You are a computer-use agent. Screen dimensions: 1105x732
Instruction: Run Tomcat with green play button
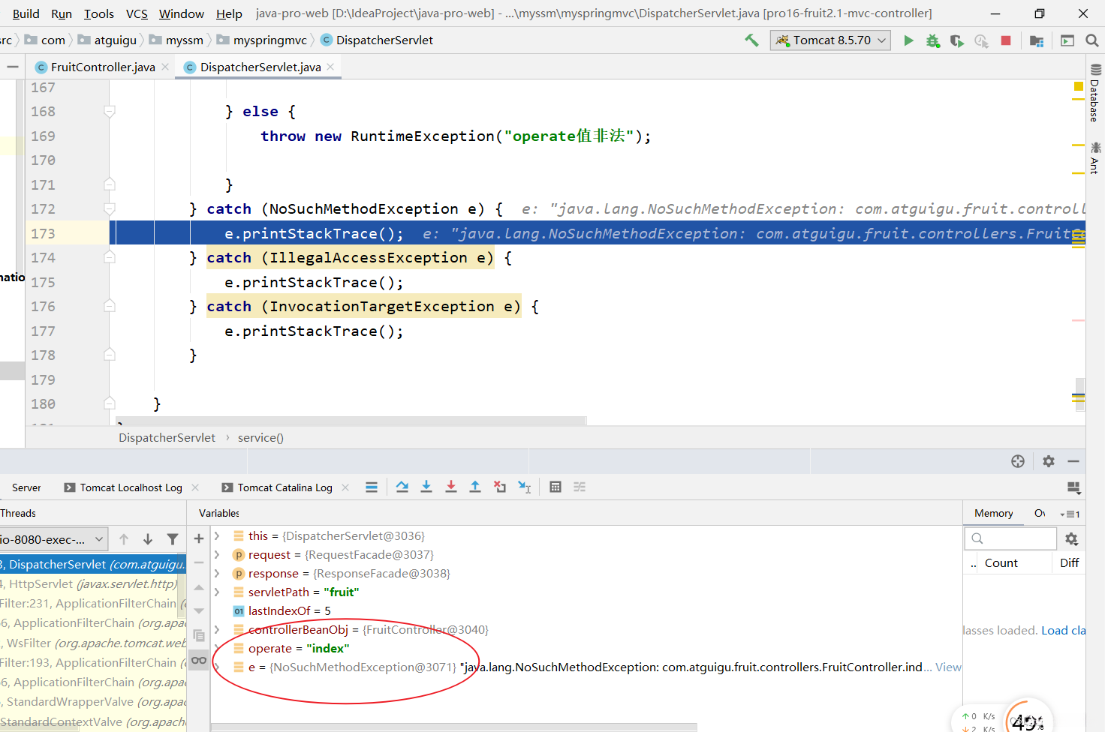tap(908, 40)
